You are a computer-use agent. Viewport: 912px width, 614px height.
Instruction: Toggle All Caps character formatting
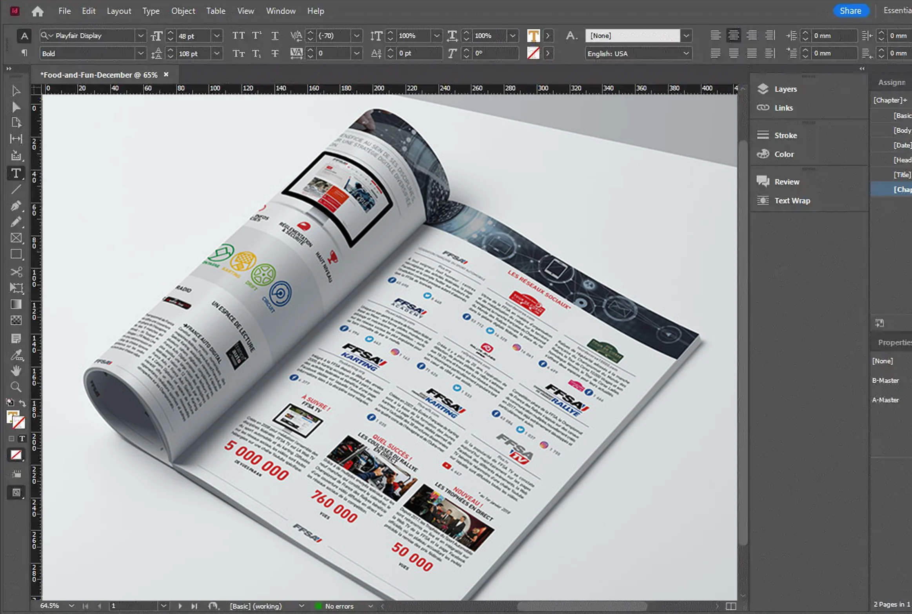click(x=238, y=36)
